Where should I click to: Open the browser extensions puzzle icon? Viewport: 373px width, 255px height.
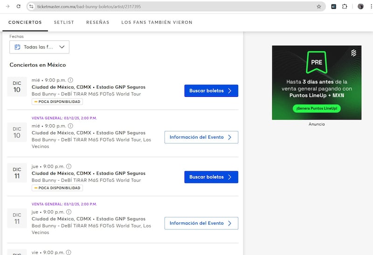[x=345, y=7]
